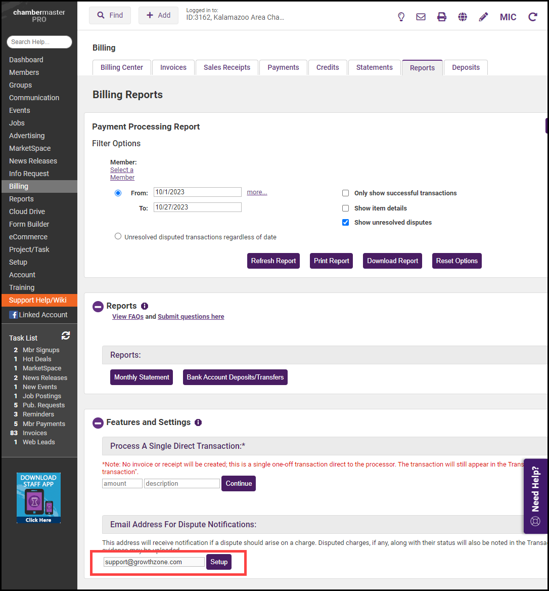
Task: Uncheck Show unresolved disputes
Action: coord(345,222)
